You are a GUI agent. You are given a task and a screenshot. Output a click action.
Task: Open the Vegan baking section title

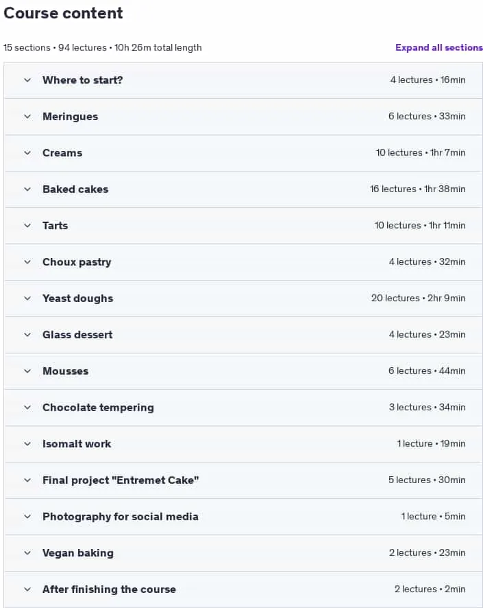[x=78, y=553]
